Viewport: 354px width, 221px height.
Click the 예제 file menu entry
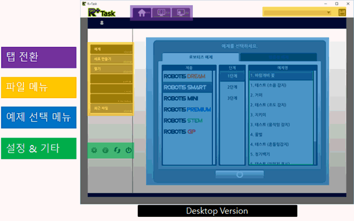112,49
